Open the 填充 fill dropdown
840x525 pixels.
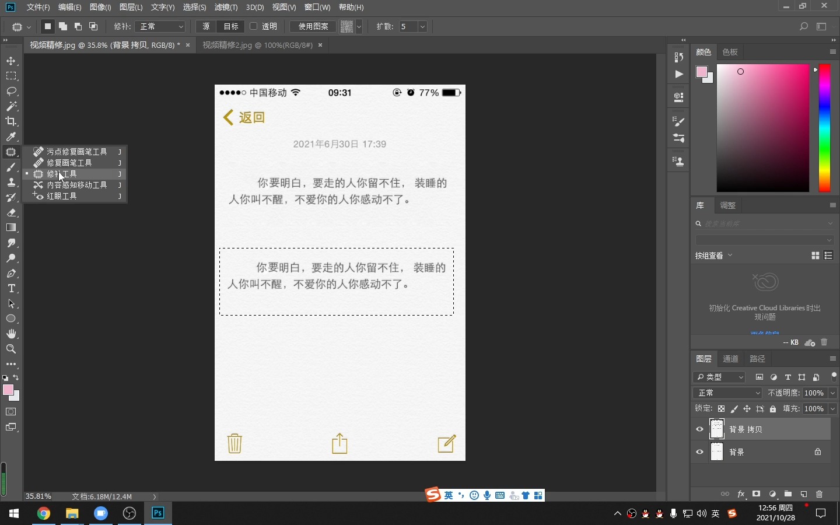pyautogui.click(x=833, y=409)
